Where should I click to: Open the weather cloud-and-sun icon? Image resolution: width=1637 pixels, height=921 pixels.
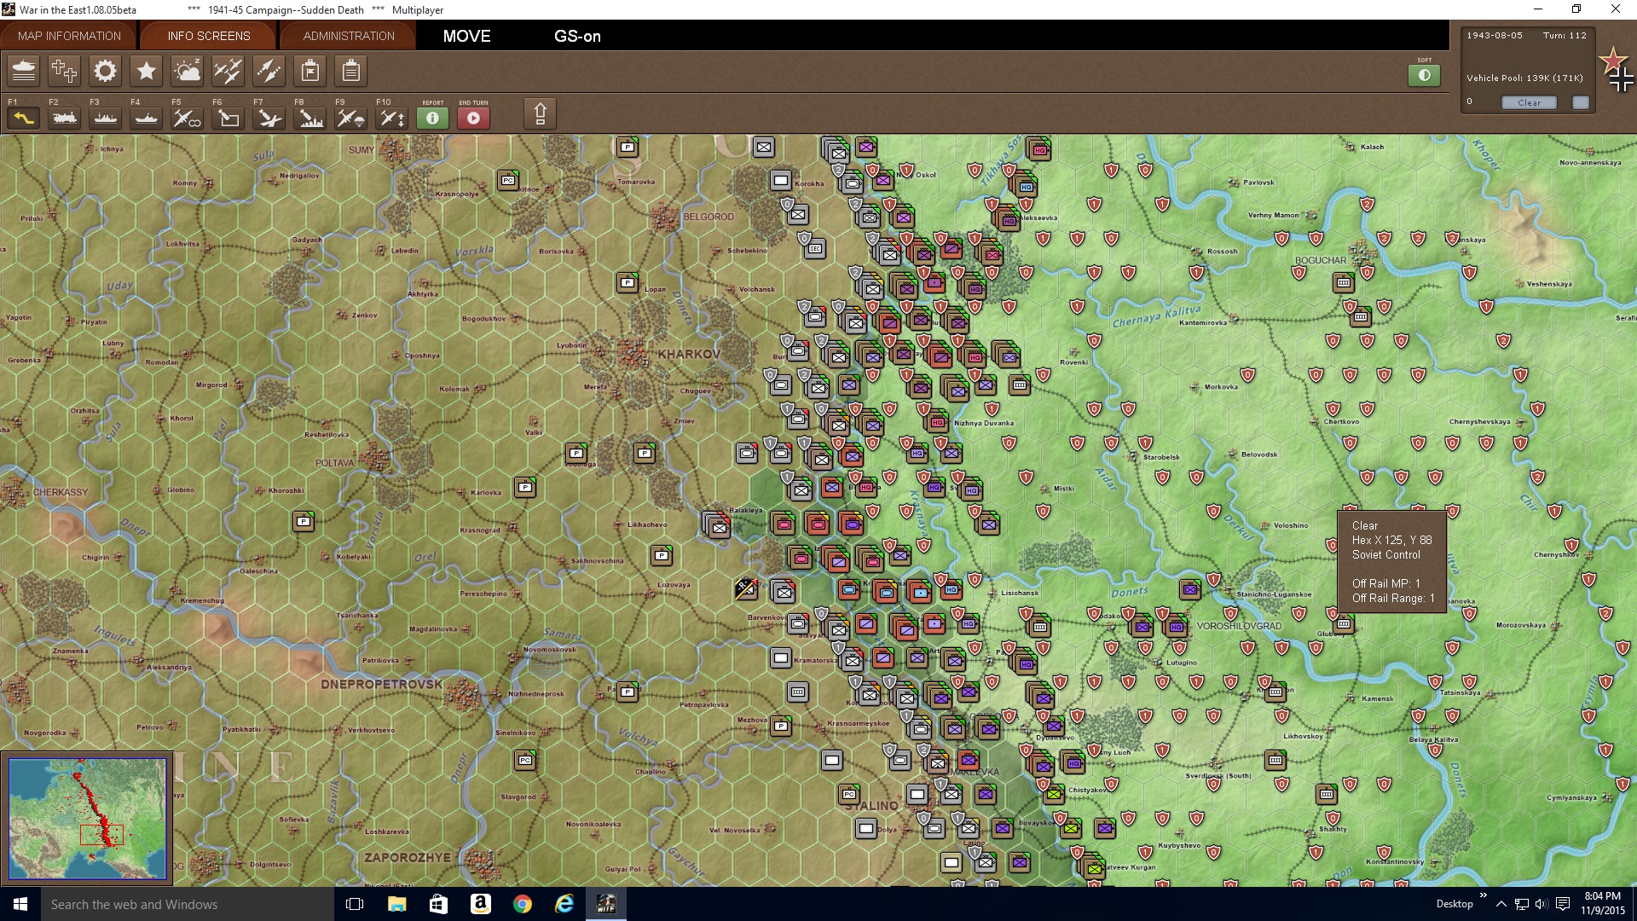coord(187,71)
